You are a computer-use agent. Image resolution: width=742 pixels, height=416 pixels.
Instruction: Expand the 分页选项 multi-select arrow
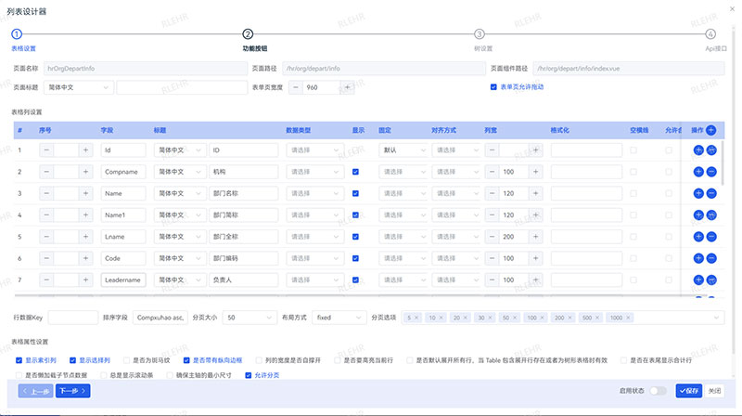click(x=716, y=318)
